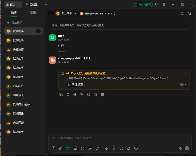Screen dimensions: 196x156
Task: Minimize the application window
Action: pos(173,4)
